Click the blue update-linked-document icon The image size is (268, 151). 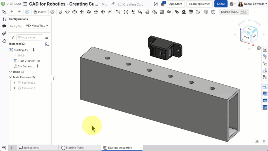pyautogui.click(x=27, y=12)
